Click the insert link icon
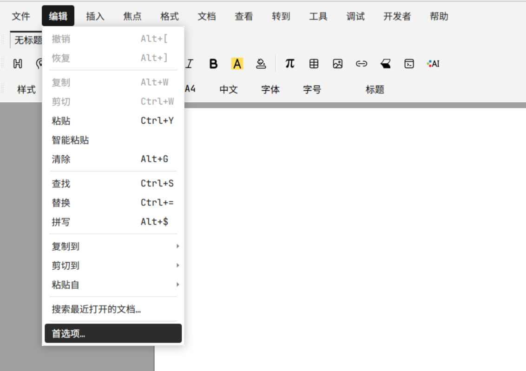Screen dimensions: 526x371 (x=362, y=64)
